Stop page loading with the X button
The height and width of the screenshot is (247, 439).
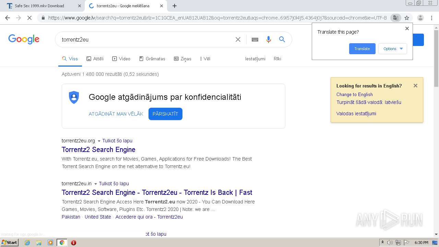[x=29, y=18]
